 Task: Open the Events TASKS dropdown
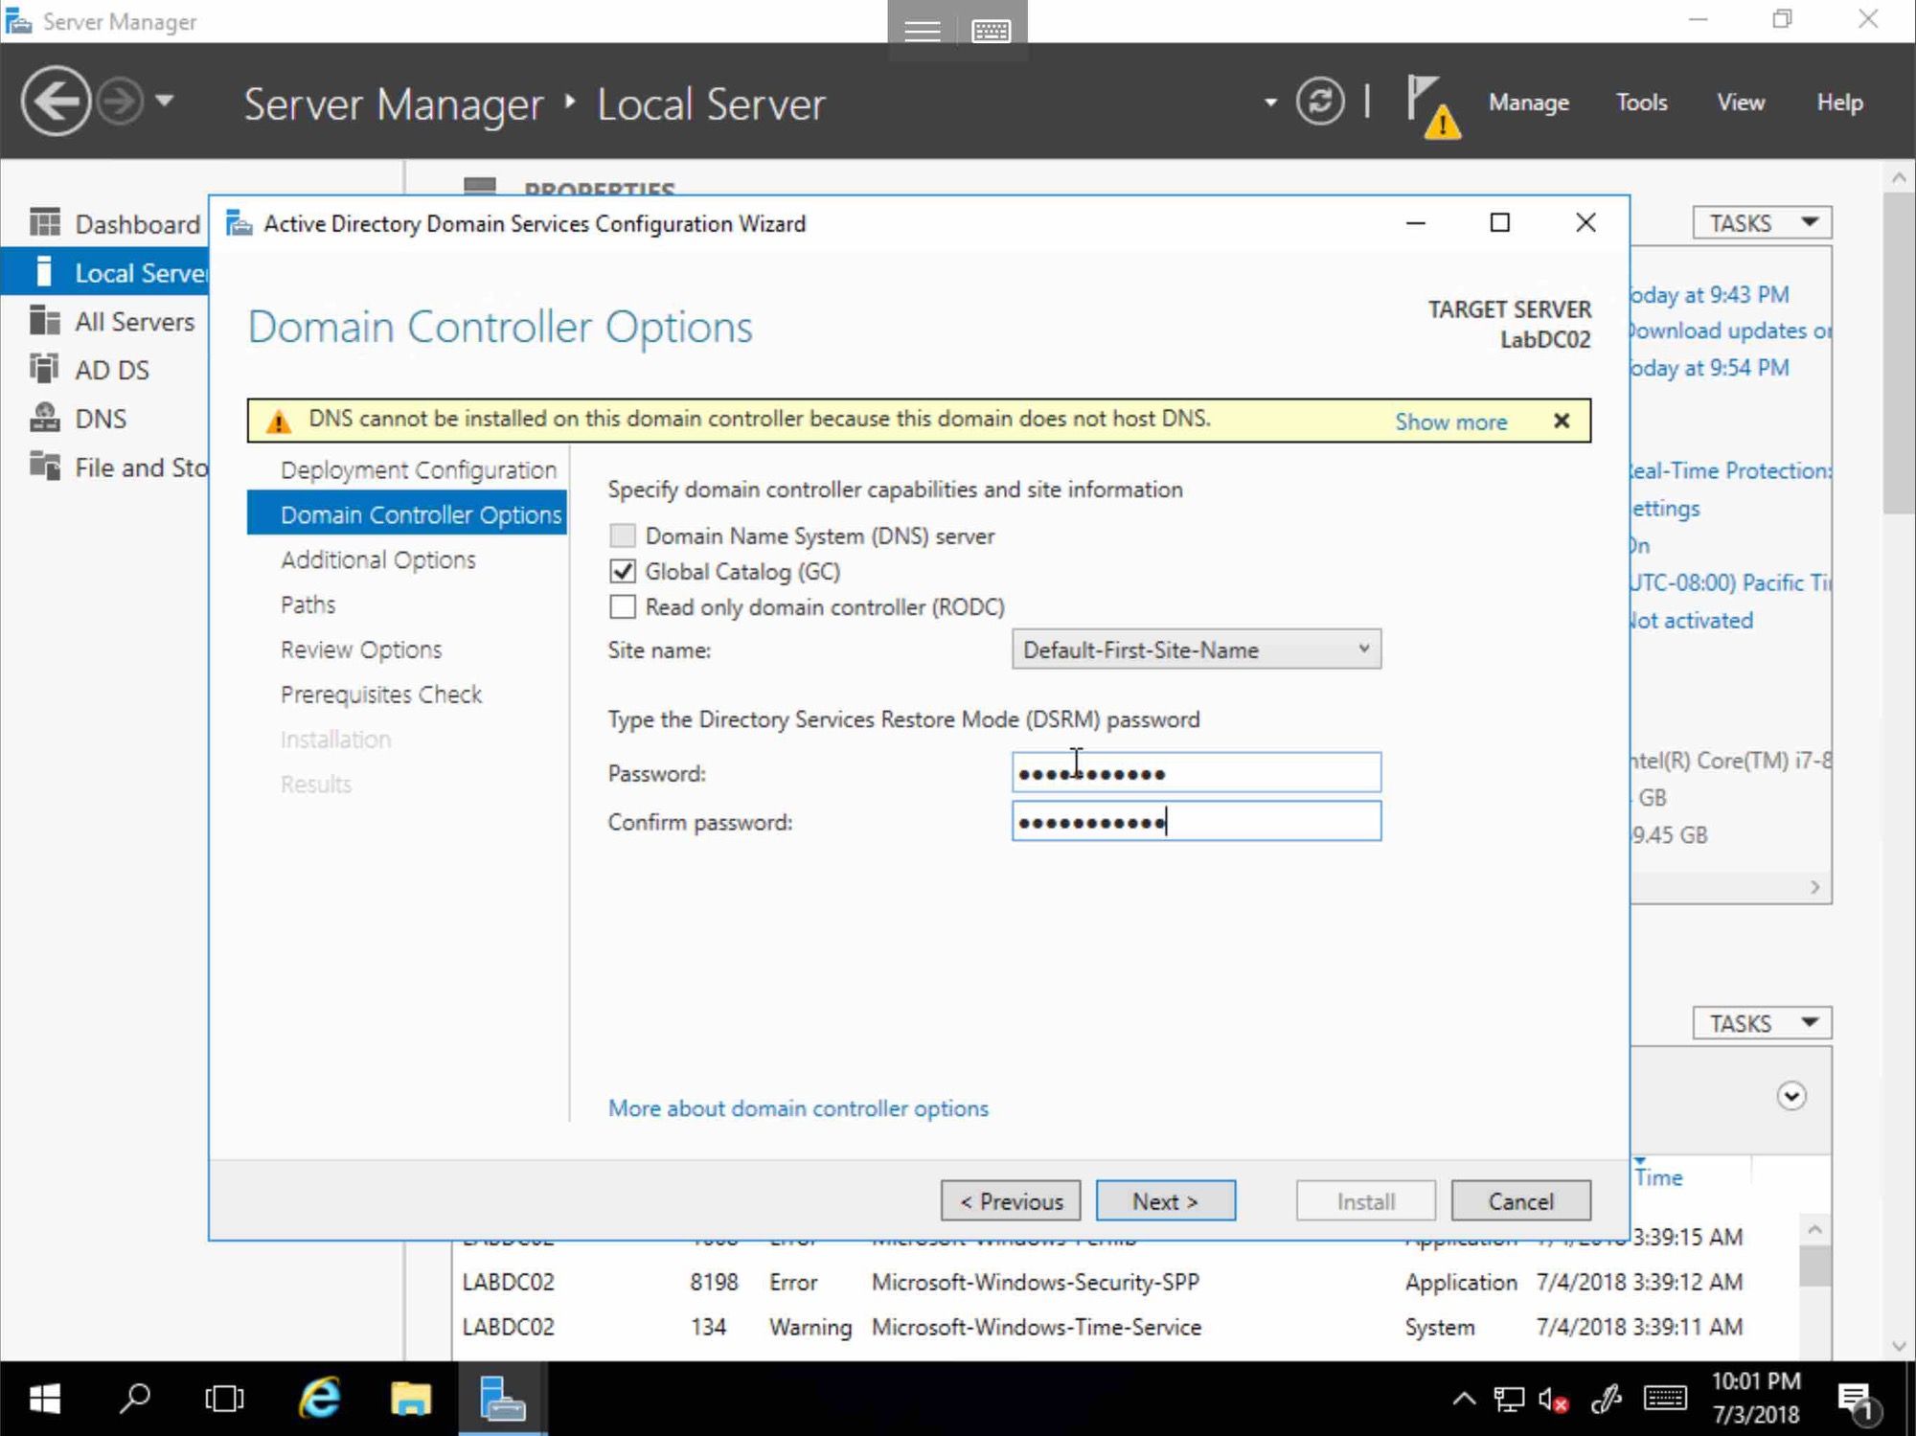click(x=1762, y=1023)
